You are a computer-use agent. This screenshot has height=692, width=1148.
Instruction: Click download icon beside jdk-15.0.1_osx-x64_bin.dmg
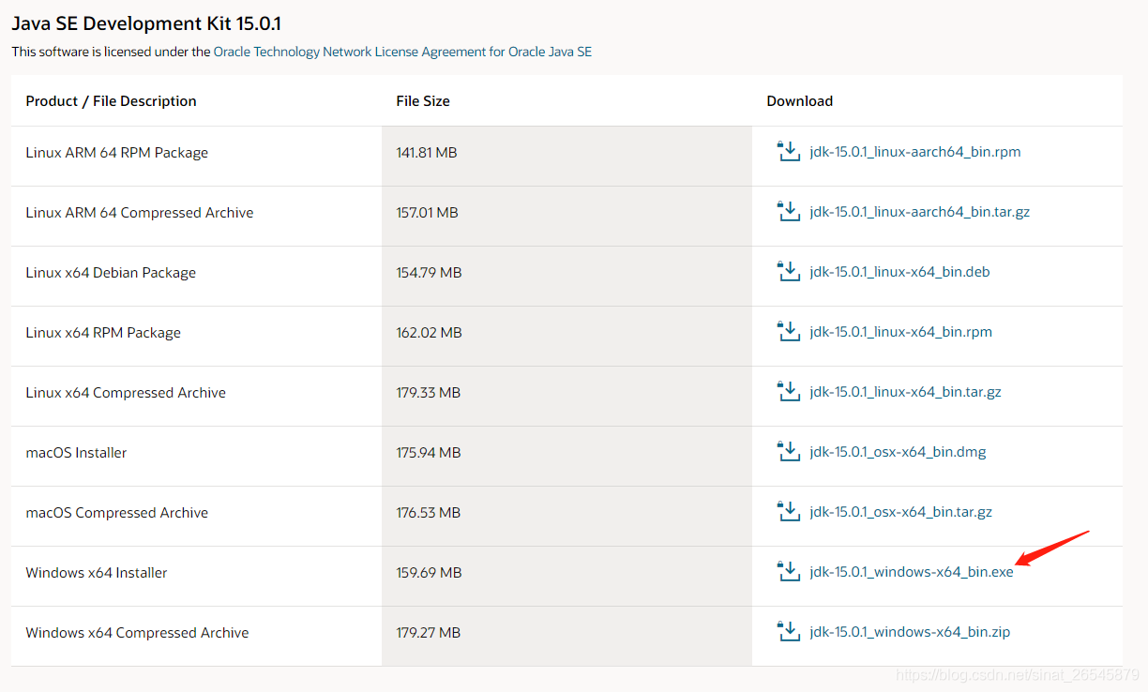pyautogui.click(x=788, y=451)
